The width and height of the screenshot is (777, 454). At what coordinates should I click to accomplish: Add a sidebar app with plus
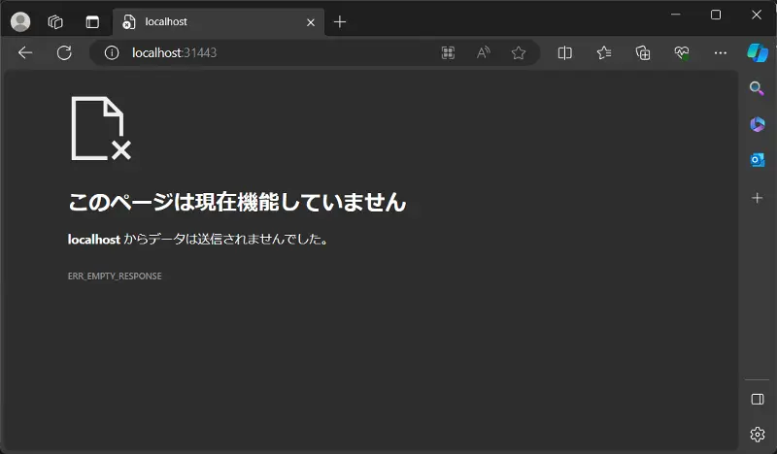[758, 198]
